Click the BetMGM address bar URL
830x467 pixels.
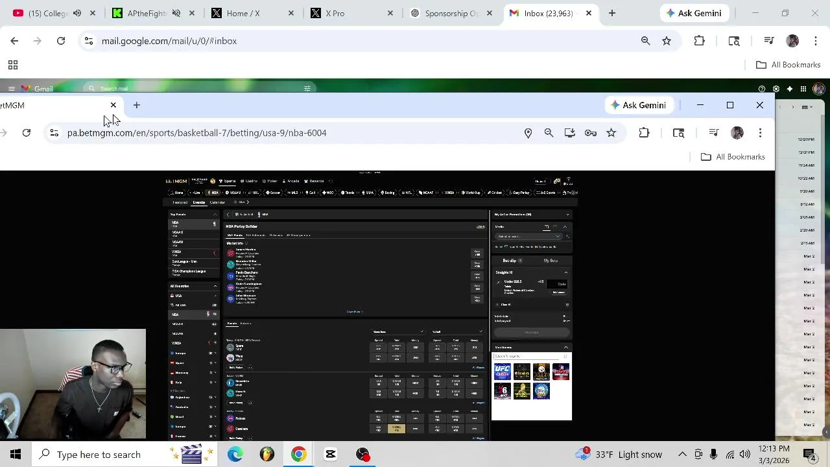coord(196,133)
